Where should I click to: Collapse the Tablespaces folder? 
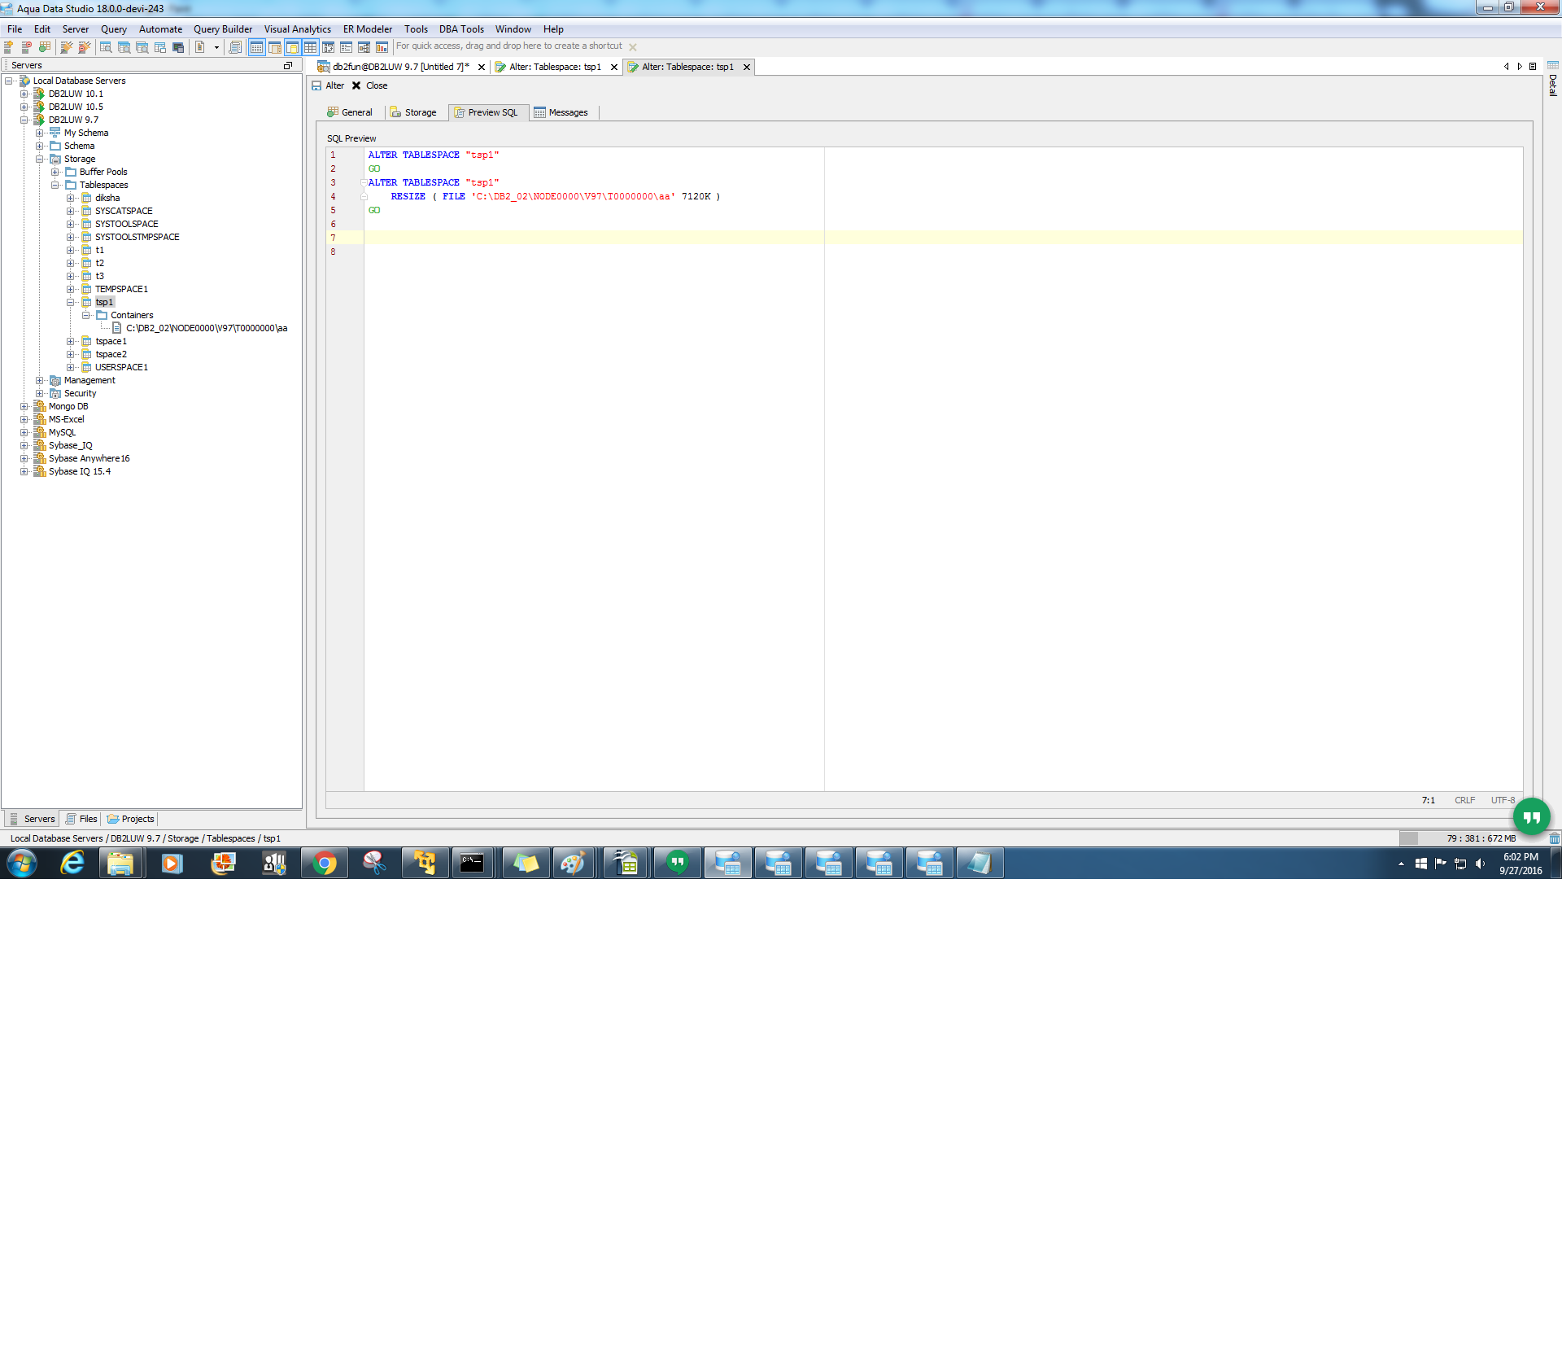coord(55,185)
